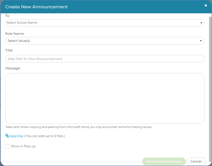Click the arrow on the Role Name dropdown
Viewport: 212px width, 166px height.
(201, 41)
